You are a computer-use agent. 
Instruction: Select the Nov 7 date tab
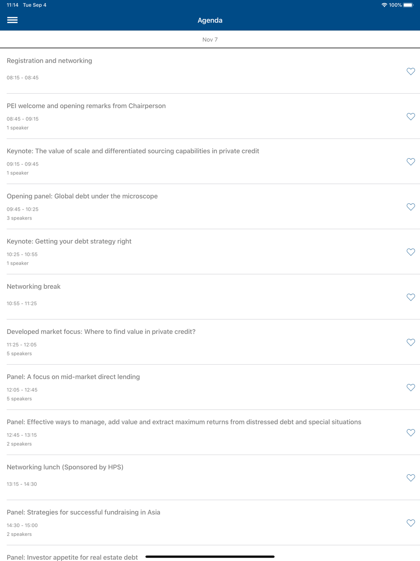[x=210, y=40]
